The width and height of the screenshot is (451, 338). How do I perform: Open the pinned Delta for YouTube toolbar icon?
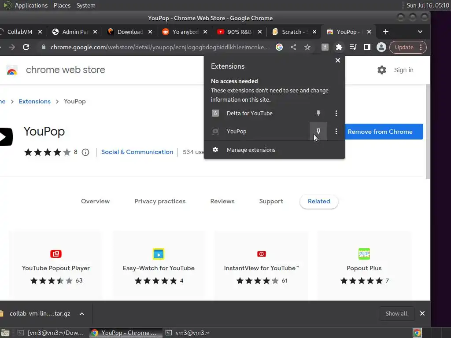pyautogui.click(x=325, y=47)
